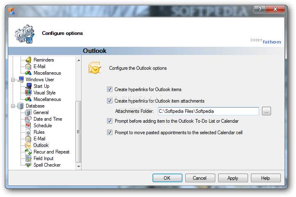Click the General database grid icon
The height and width of the screenshot is (197, 296).
pos(28,112)
